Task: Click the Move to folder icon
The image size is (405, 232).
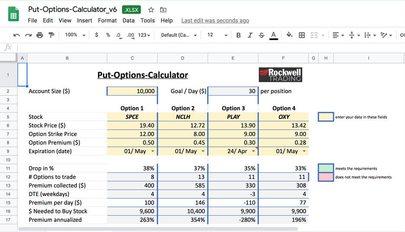Action: [163, 10]
